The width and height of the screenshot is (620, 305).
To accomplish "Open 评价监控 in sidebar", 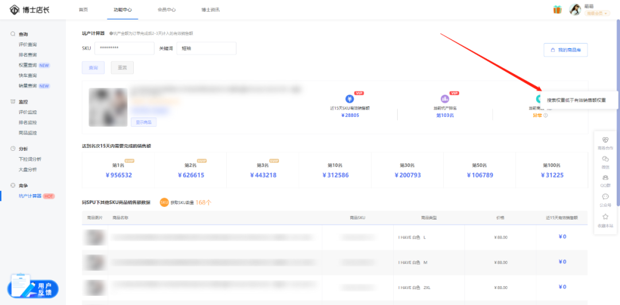I will pyautogui.click(x=28, y=112).
